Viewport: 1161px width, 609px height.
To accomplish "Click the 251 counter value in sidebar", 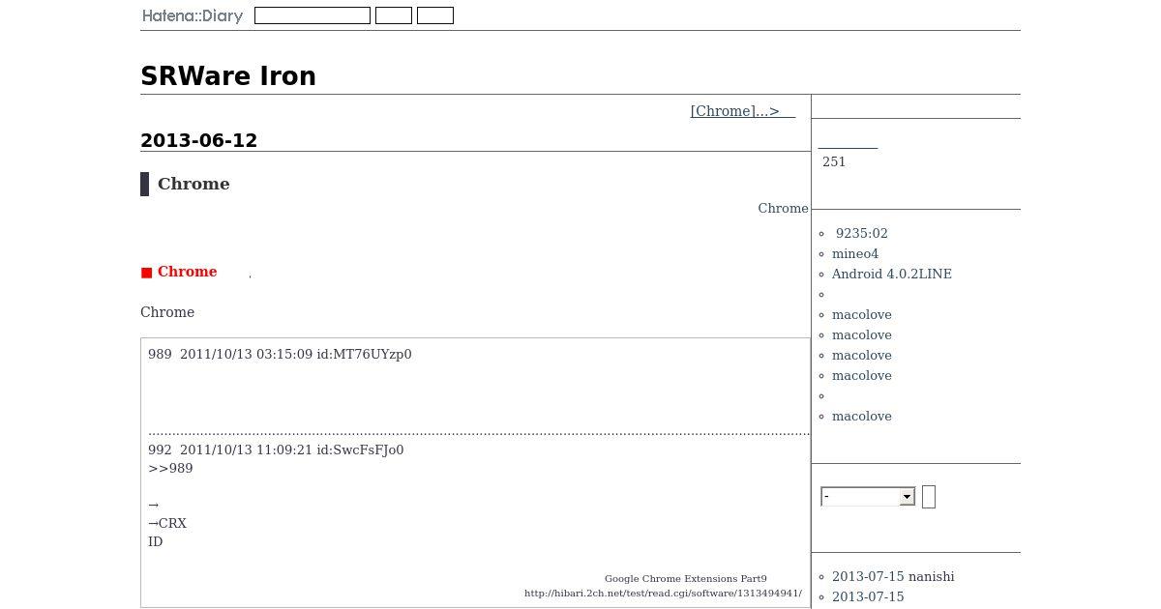I will pyautogui.click(x=834, y=161).
